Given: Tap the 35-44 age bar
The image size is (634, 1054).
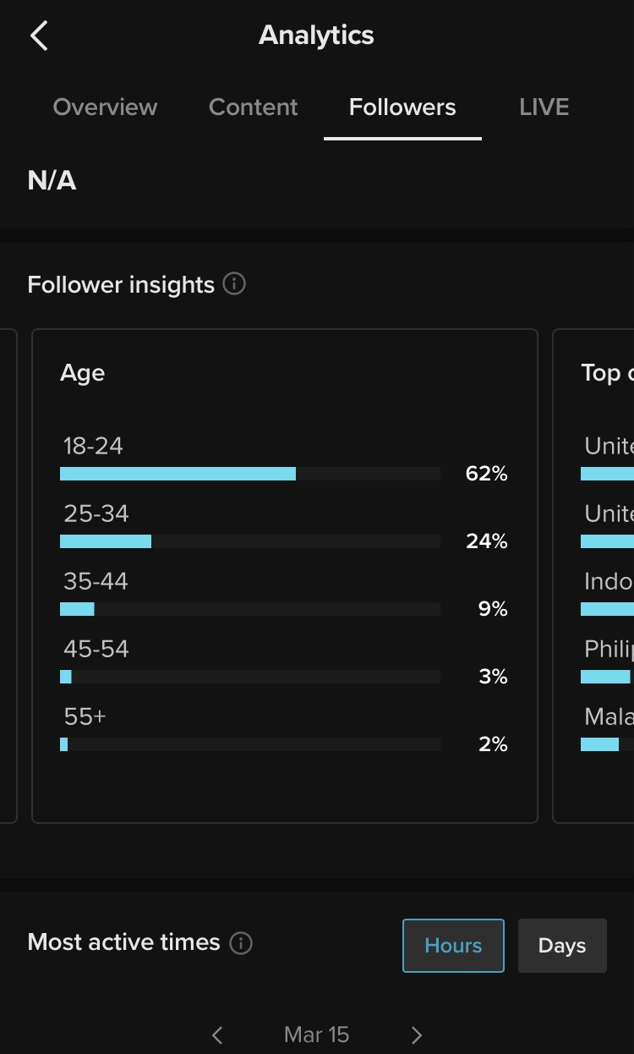Looking at the screenshot, I should (250, 609).
